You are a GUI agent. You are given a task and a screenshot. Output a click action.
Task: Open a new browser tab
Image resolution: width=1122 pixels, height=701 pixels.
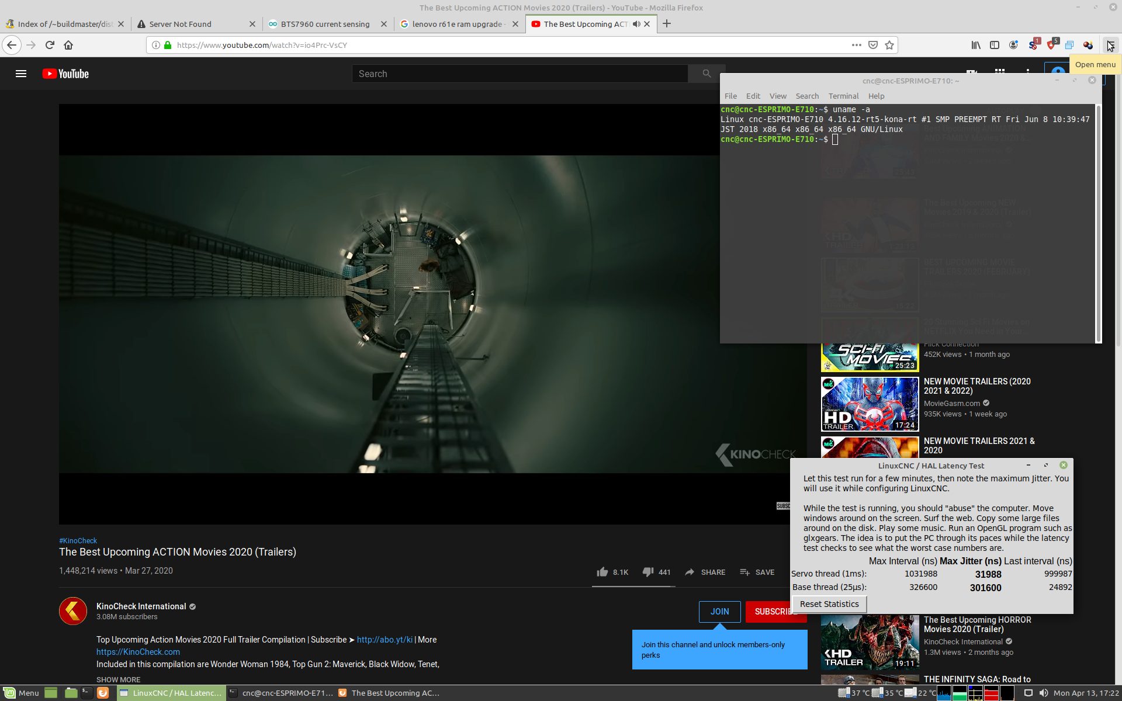(667, 24)
